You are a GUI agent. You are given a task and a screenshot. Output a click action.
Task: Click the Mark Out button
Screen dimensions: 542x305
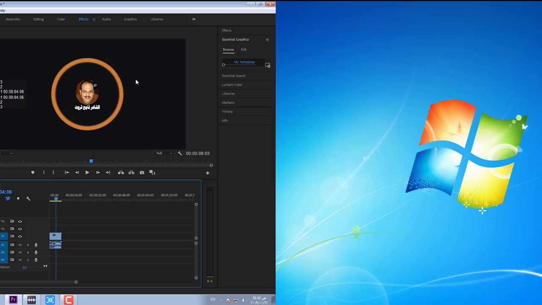pyautogui.click(x=53, y=172)
